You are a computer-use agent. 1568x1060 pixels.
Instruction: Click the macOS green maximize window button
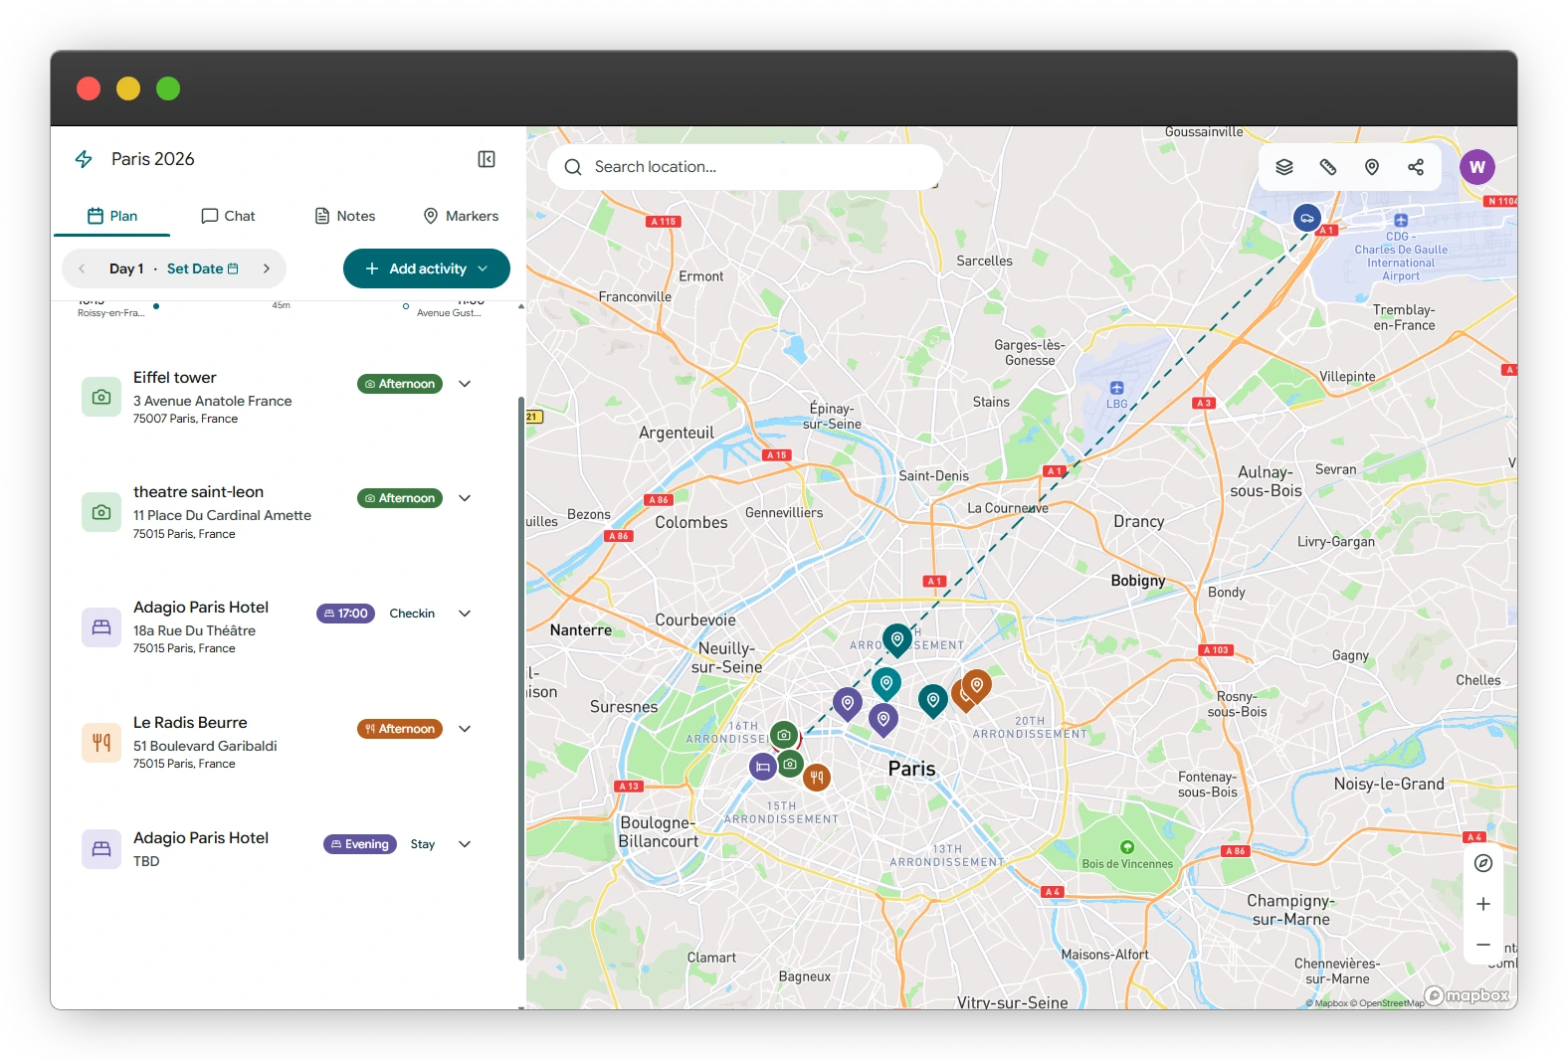coord(168,88)
